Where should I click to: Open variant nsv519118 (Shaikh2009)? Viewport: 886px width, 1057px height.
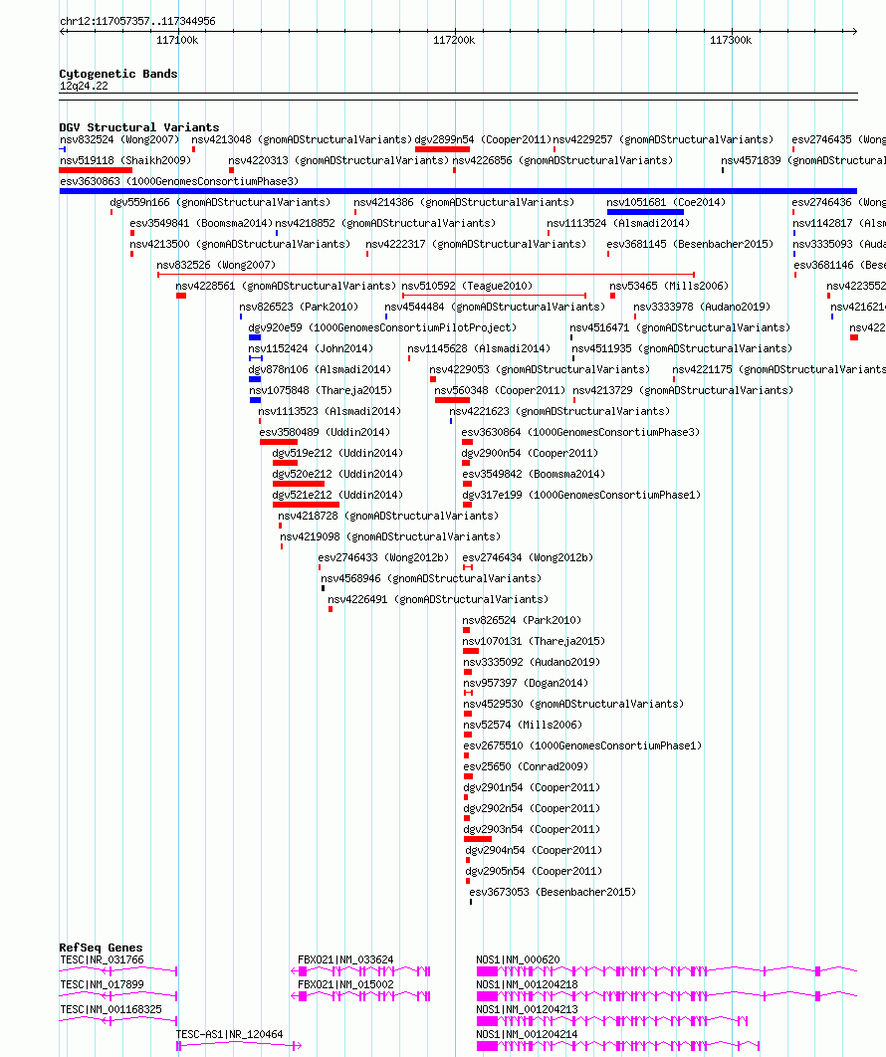pyautogui.click(x=125, y=160)
